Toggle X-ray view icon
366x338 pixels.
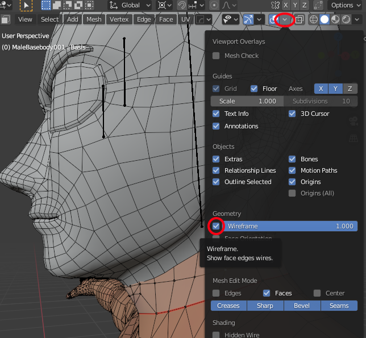pyautogui.click(x=300, y=19)
